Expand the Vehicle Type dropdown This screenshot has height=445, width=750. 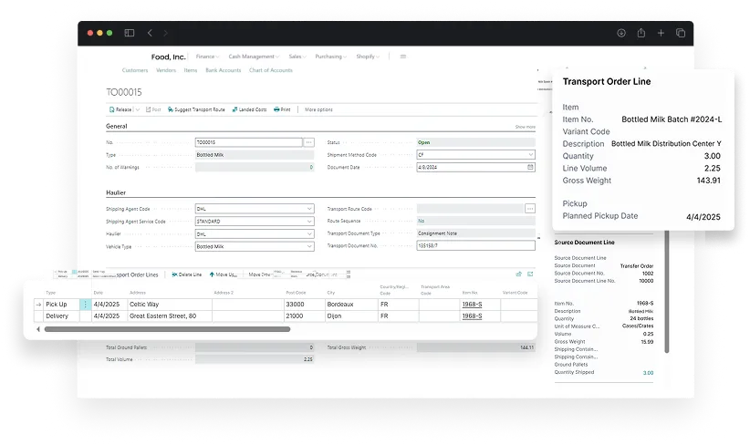309,246
